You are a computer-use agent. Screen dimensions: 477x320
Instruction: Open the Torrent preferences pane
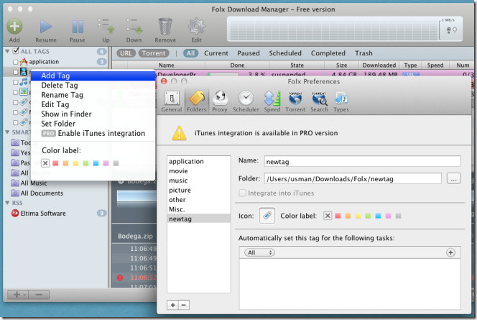(x=295, y=102)
